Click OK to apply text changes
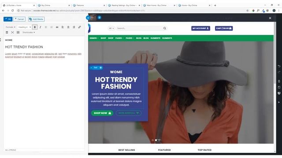The image size is (282, 158). [x=8, y=19]
